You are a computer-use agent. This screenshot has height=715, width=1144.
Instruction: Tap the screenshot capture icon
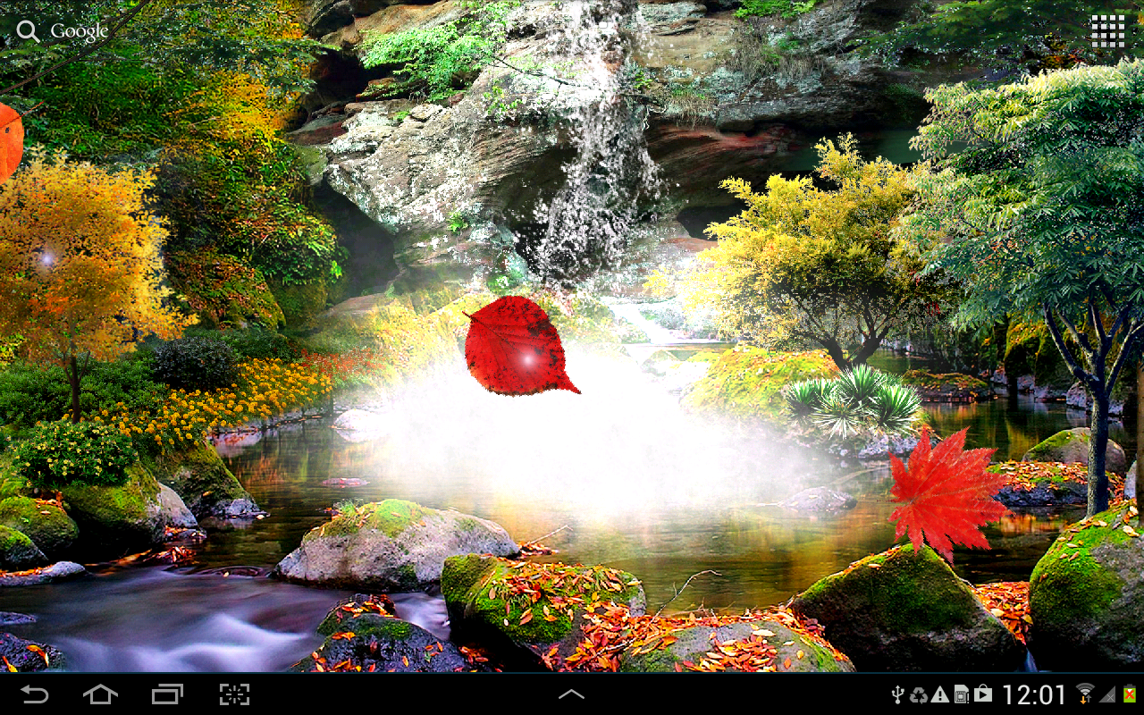(234, 694)
